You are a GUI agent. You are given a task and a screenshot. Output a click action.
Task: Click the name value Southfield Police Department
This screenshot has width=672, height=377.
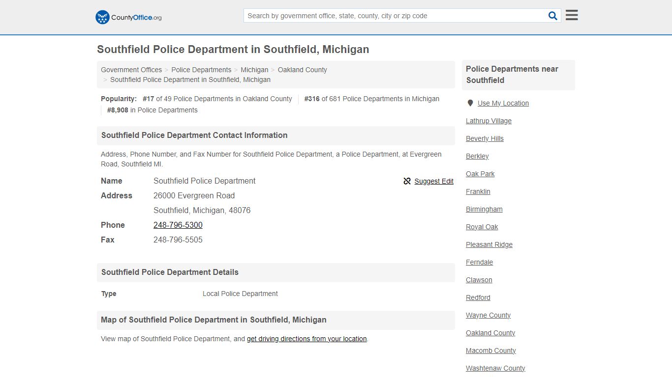205,181
